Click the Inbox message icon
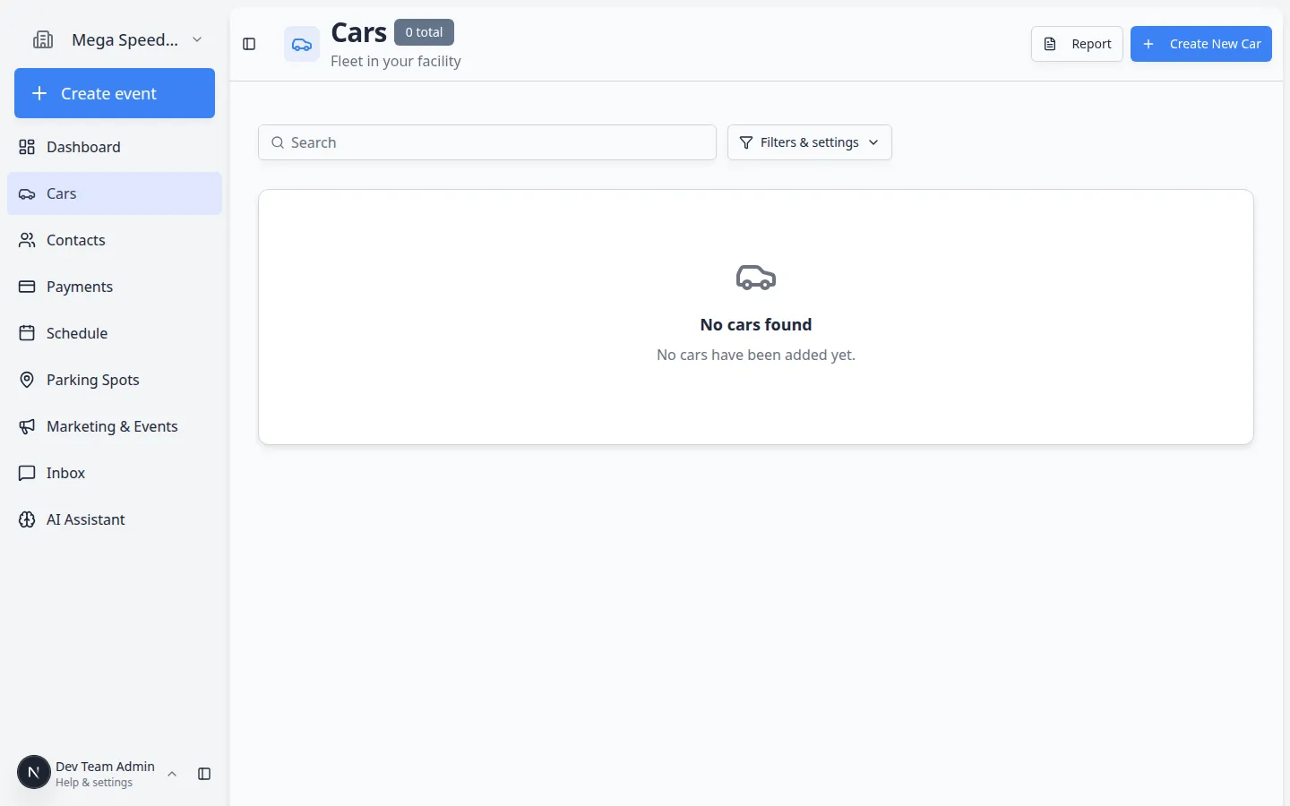Viewport: 1290px width, 806px height. tap(27, 473)
